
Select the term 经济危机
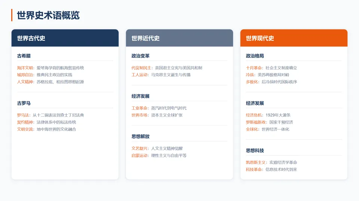point(254,115)
